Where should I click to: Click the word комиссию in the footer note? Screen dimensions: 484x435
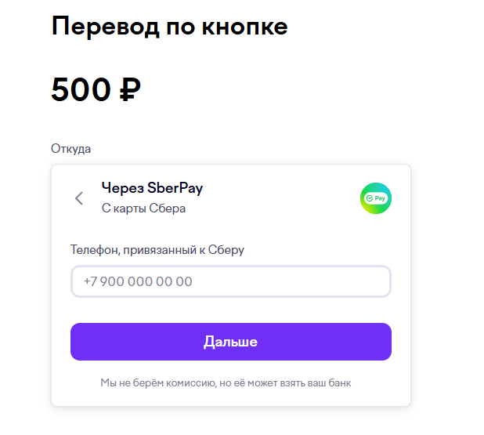pyautogui.click(x=191, y=383)
